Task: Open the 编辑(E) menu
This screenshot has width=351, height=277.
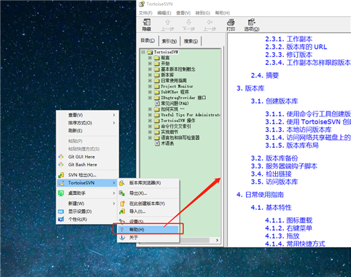Action: coord(164,13)
